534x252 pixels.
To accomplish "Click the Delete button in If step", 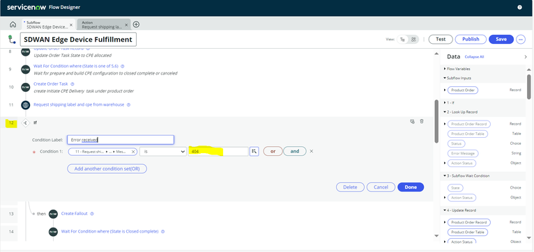I will click(x=350, y=187).
